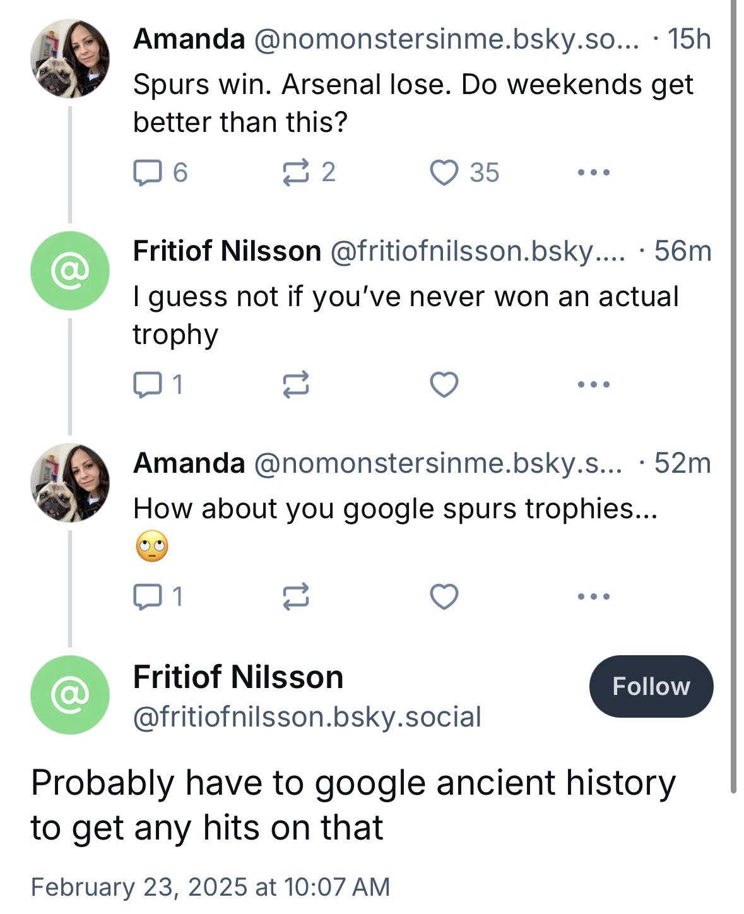Like Amanda's 'Spurs win. Arsenal lose' post
The height and width of the screenshot is (914, 744).
coord(444,172)
